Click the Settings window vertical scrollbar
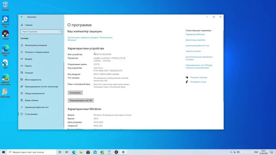The height and width of the screenshot is (155, 276). 223,66
